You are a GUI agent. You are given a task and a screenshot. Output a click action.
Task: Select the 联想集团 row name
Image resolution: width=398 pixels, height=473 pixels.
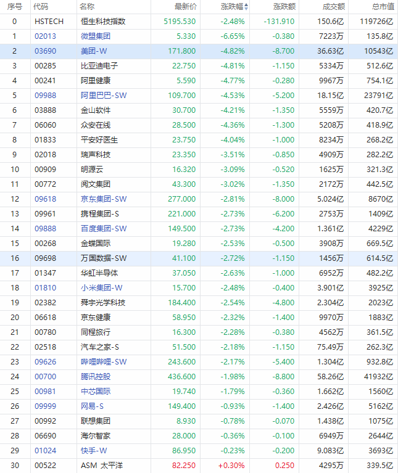point(96,421)
